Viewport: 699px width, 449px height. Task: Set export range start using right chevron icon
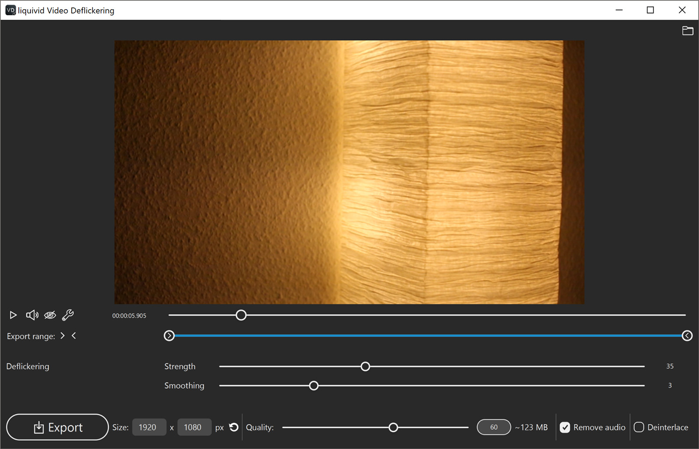tap(62, 335)
